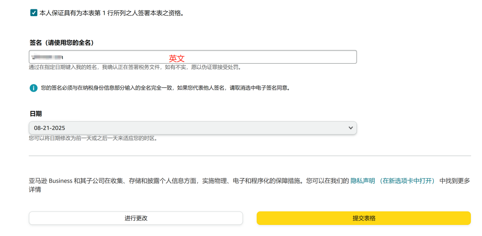Click the signature-must-match notice text
This screenshot has width=482, height=236.
pyautogui.click(x=166, y=88)
